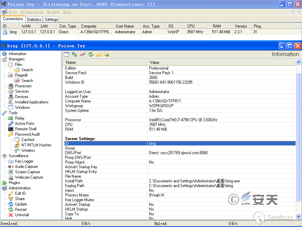The height and width of the screenshot is (227, 302).
Task: Click the green refresh arrows toolbar icon
Action: click(91, 54)
